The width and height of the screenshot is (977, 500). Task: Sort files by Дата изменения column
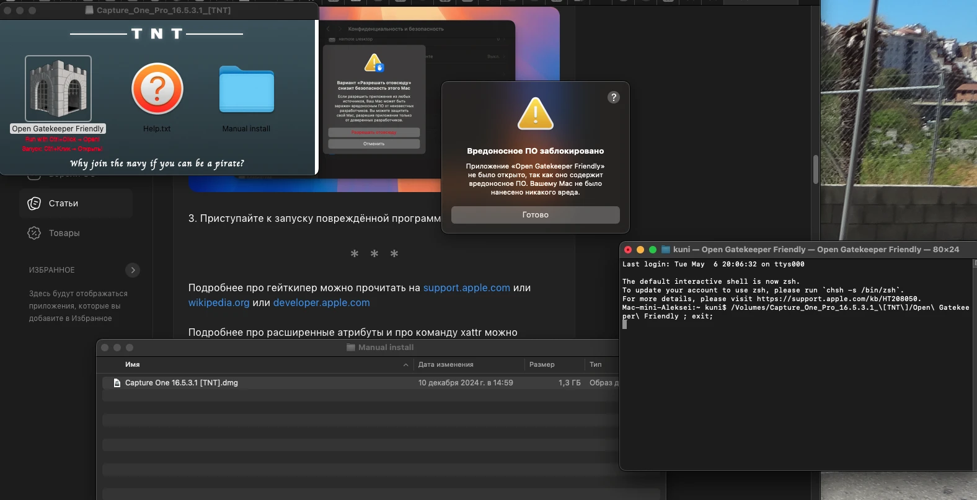pos(446,364)
